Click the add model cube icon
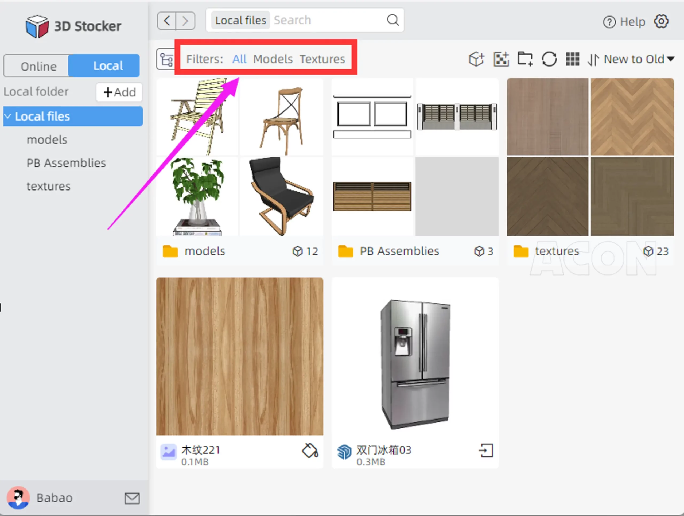Screen dimensions: 684x516 tap(476, 59)
